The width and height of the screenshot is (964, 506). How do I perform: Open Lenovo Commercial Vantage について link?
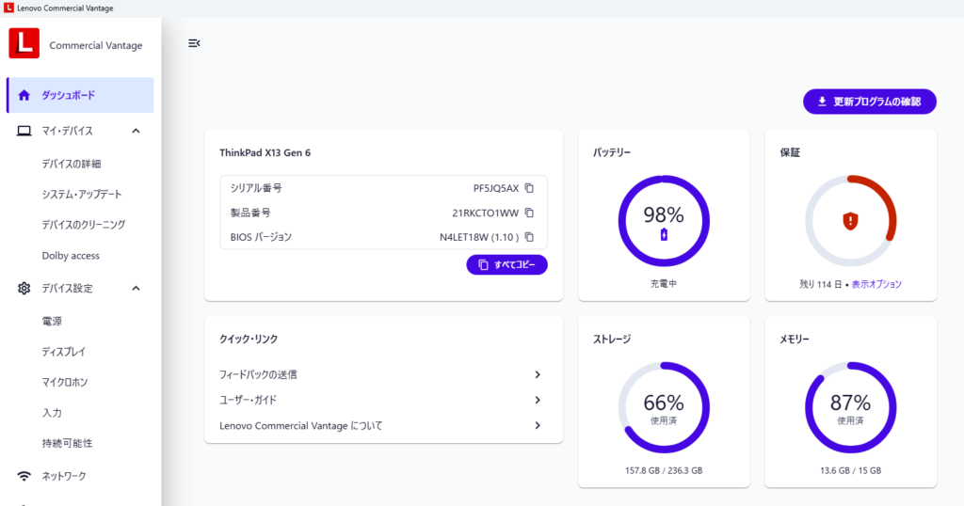[x=537, y=425]
